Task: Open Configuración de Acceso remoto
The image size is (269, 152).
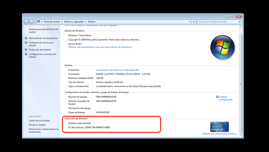Action: point(41,44)
